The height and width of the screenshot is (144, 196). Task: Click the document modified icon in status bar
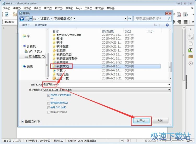(x=128, y=141)
